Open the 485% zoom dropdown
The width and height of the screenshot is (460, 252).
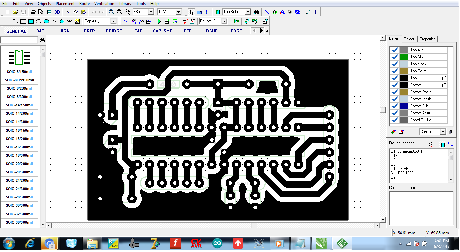click(150, 12)
